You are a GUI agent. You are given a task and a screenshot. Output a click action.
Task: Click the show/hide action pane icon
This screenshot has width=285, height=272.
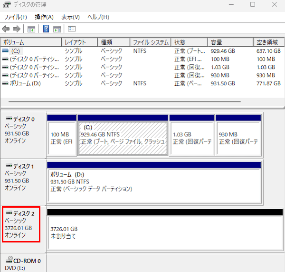(x=57, y=29)
